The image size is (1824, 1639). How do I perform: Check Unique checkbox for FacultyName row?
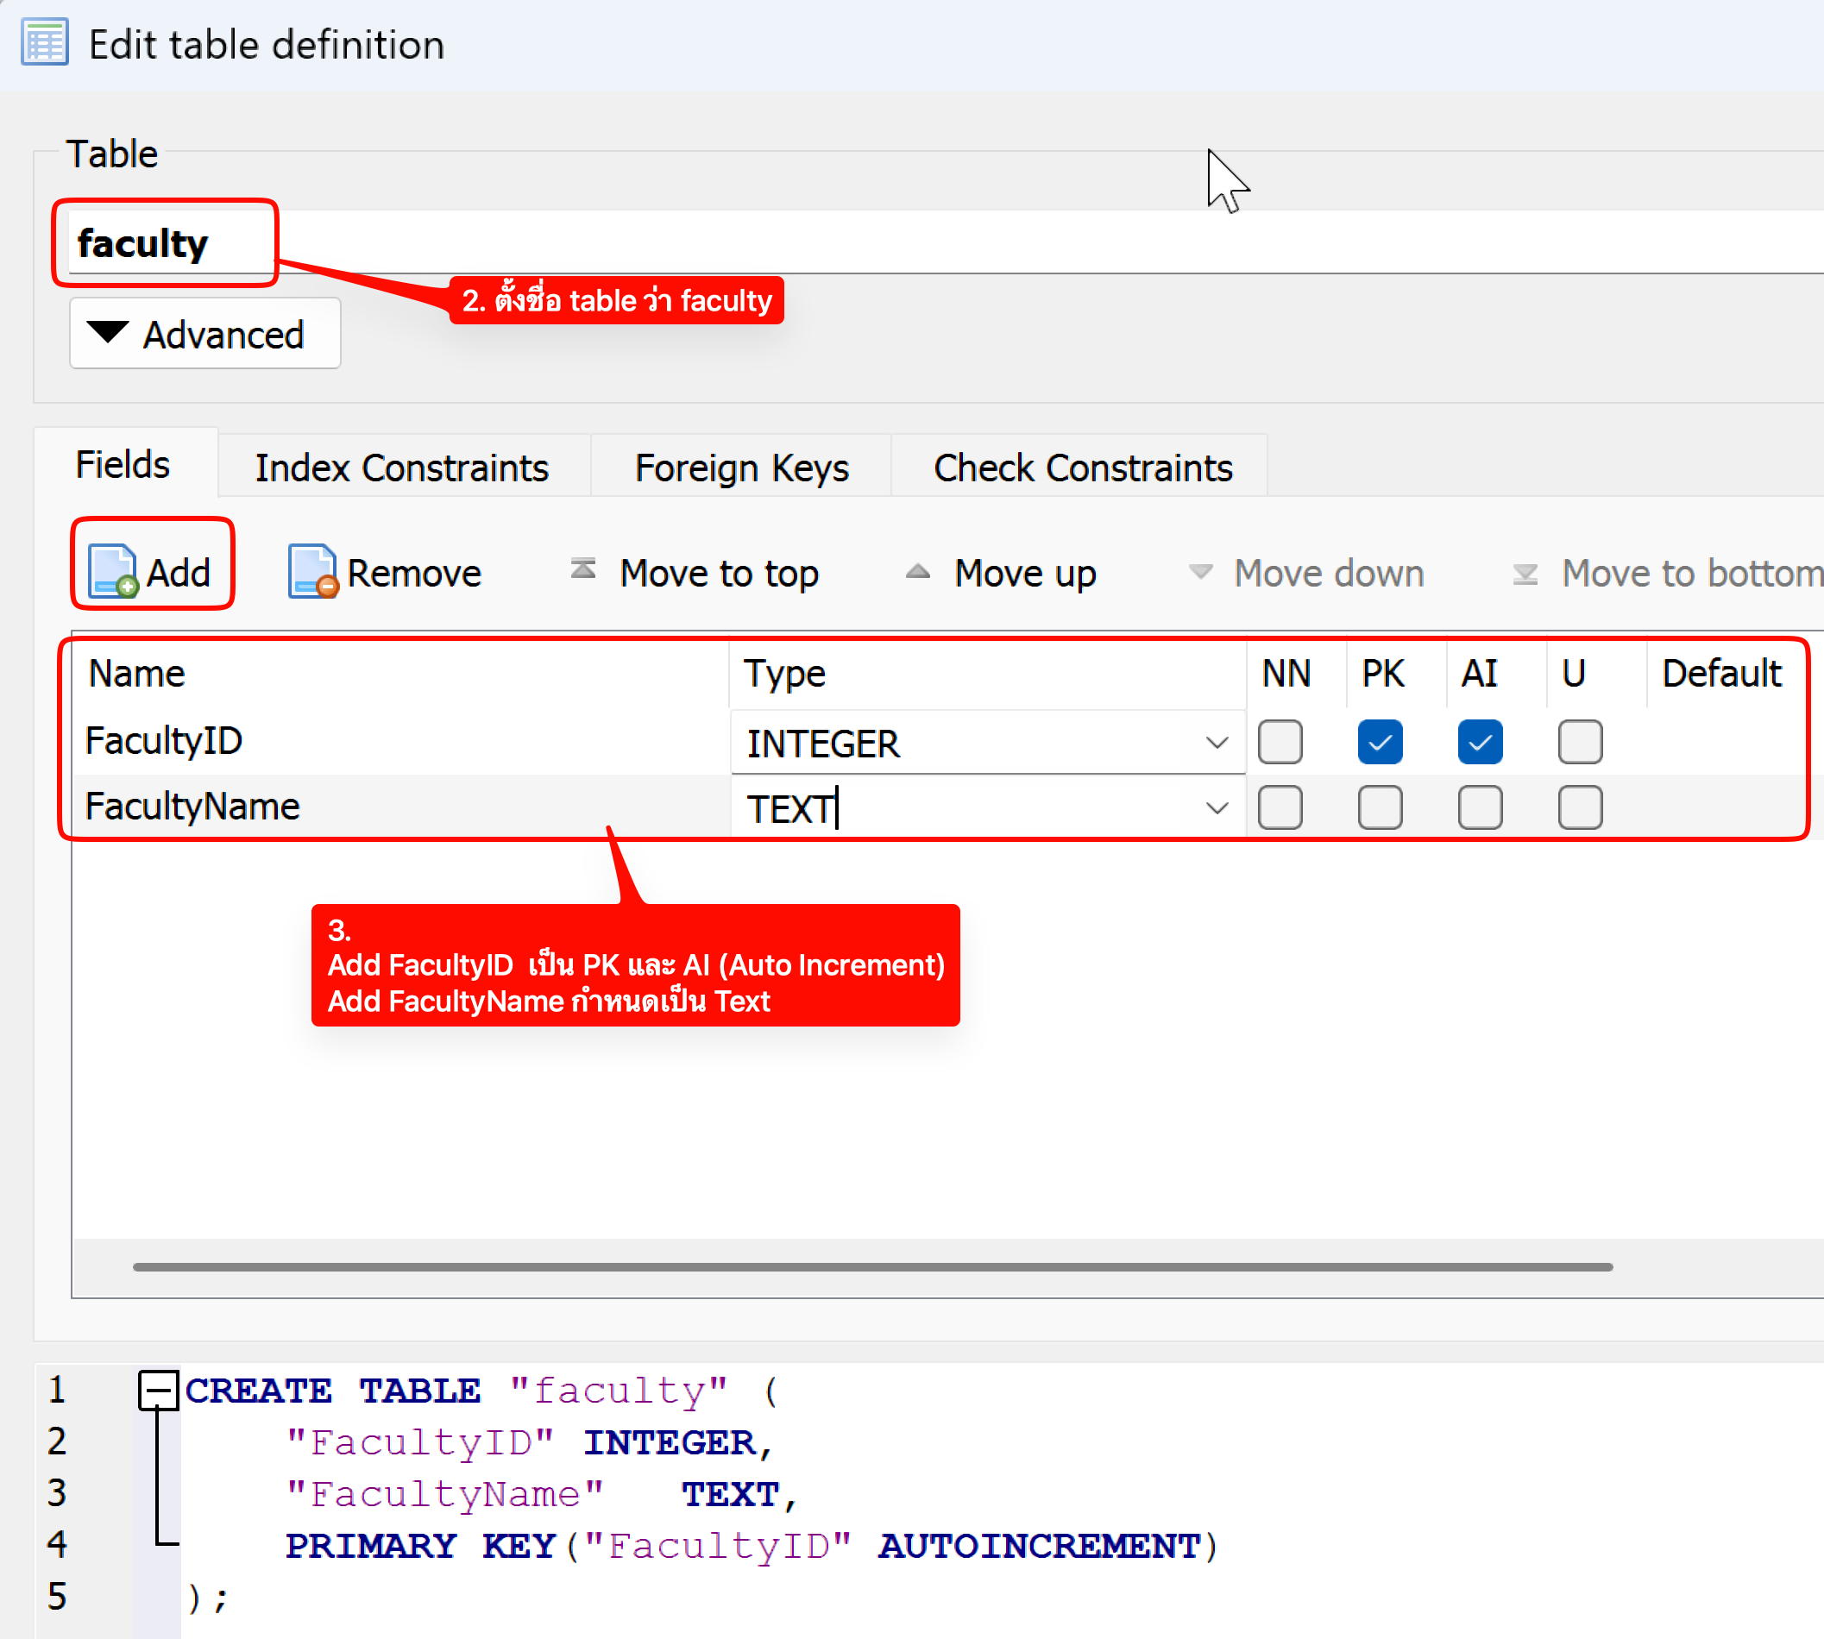pyautogui.click(x=1579, y=807)
